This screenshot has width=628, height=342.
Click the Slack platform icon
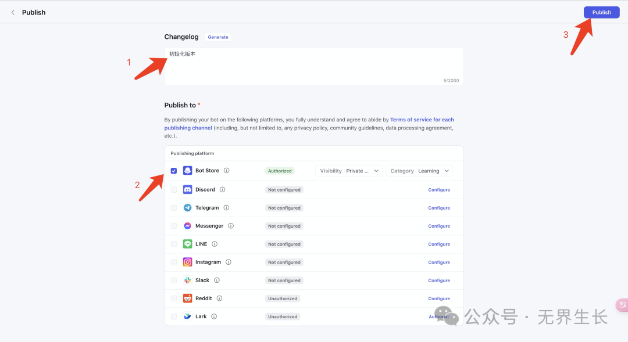click(x=187, y=280)
